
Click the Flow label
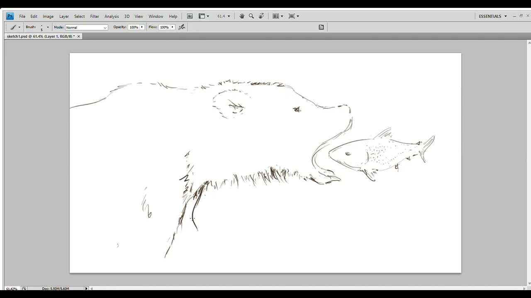(153, 27)
